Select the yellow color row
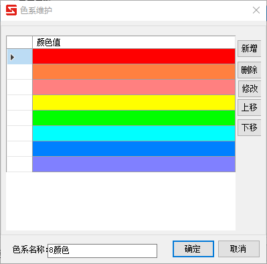Screen dimensions: 267x264 click(134, 103)
